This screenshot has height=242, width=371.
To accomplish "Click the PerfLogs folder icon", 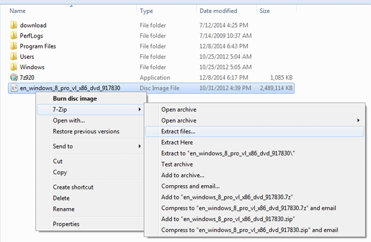I will point(14,35).
